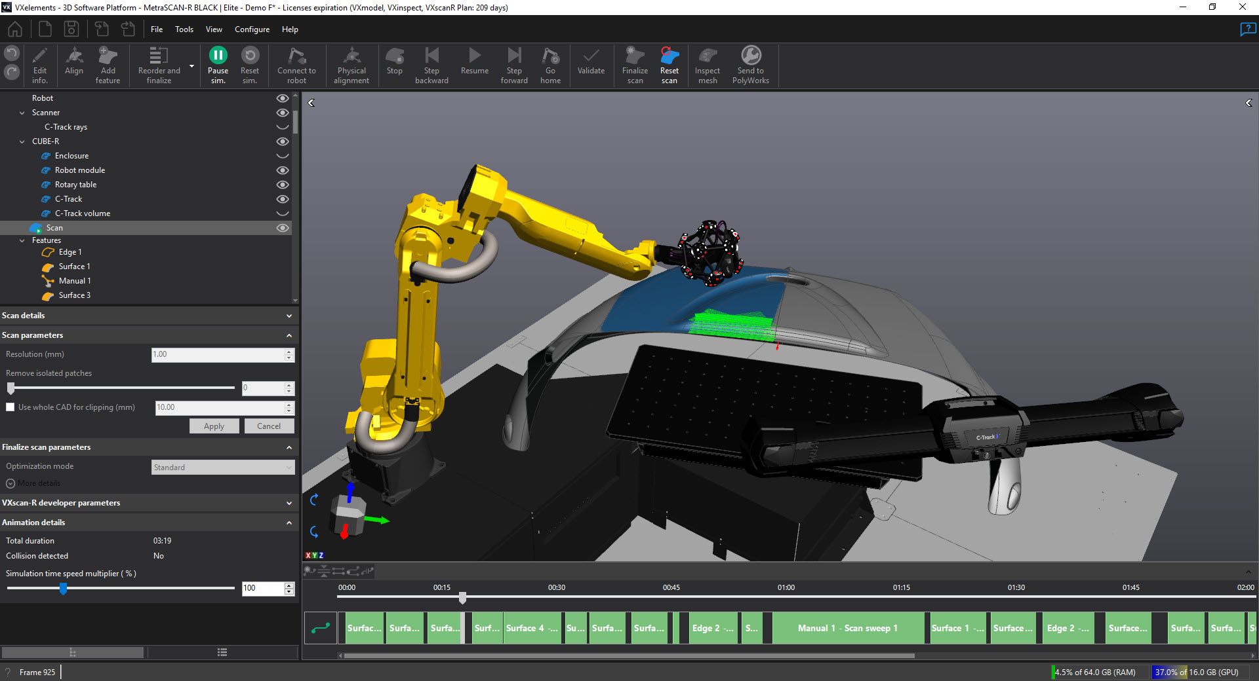Show the C-Track volume
This screenshot has height=681, width=1259.
click(x=283, y=213)
